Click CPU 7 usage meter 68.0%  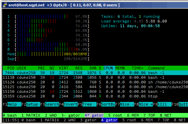(x=48, y=45)
